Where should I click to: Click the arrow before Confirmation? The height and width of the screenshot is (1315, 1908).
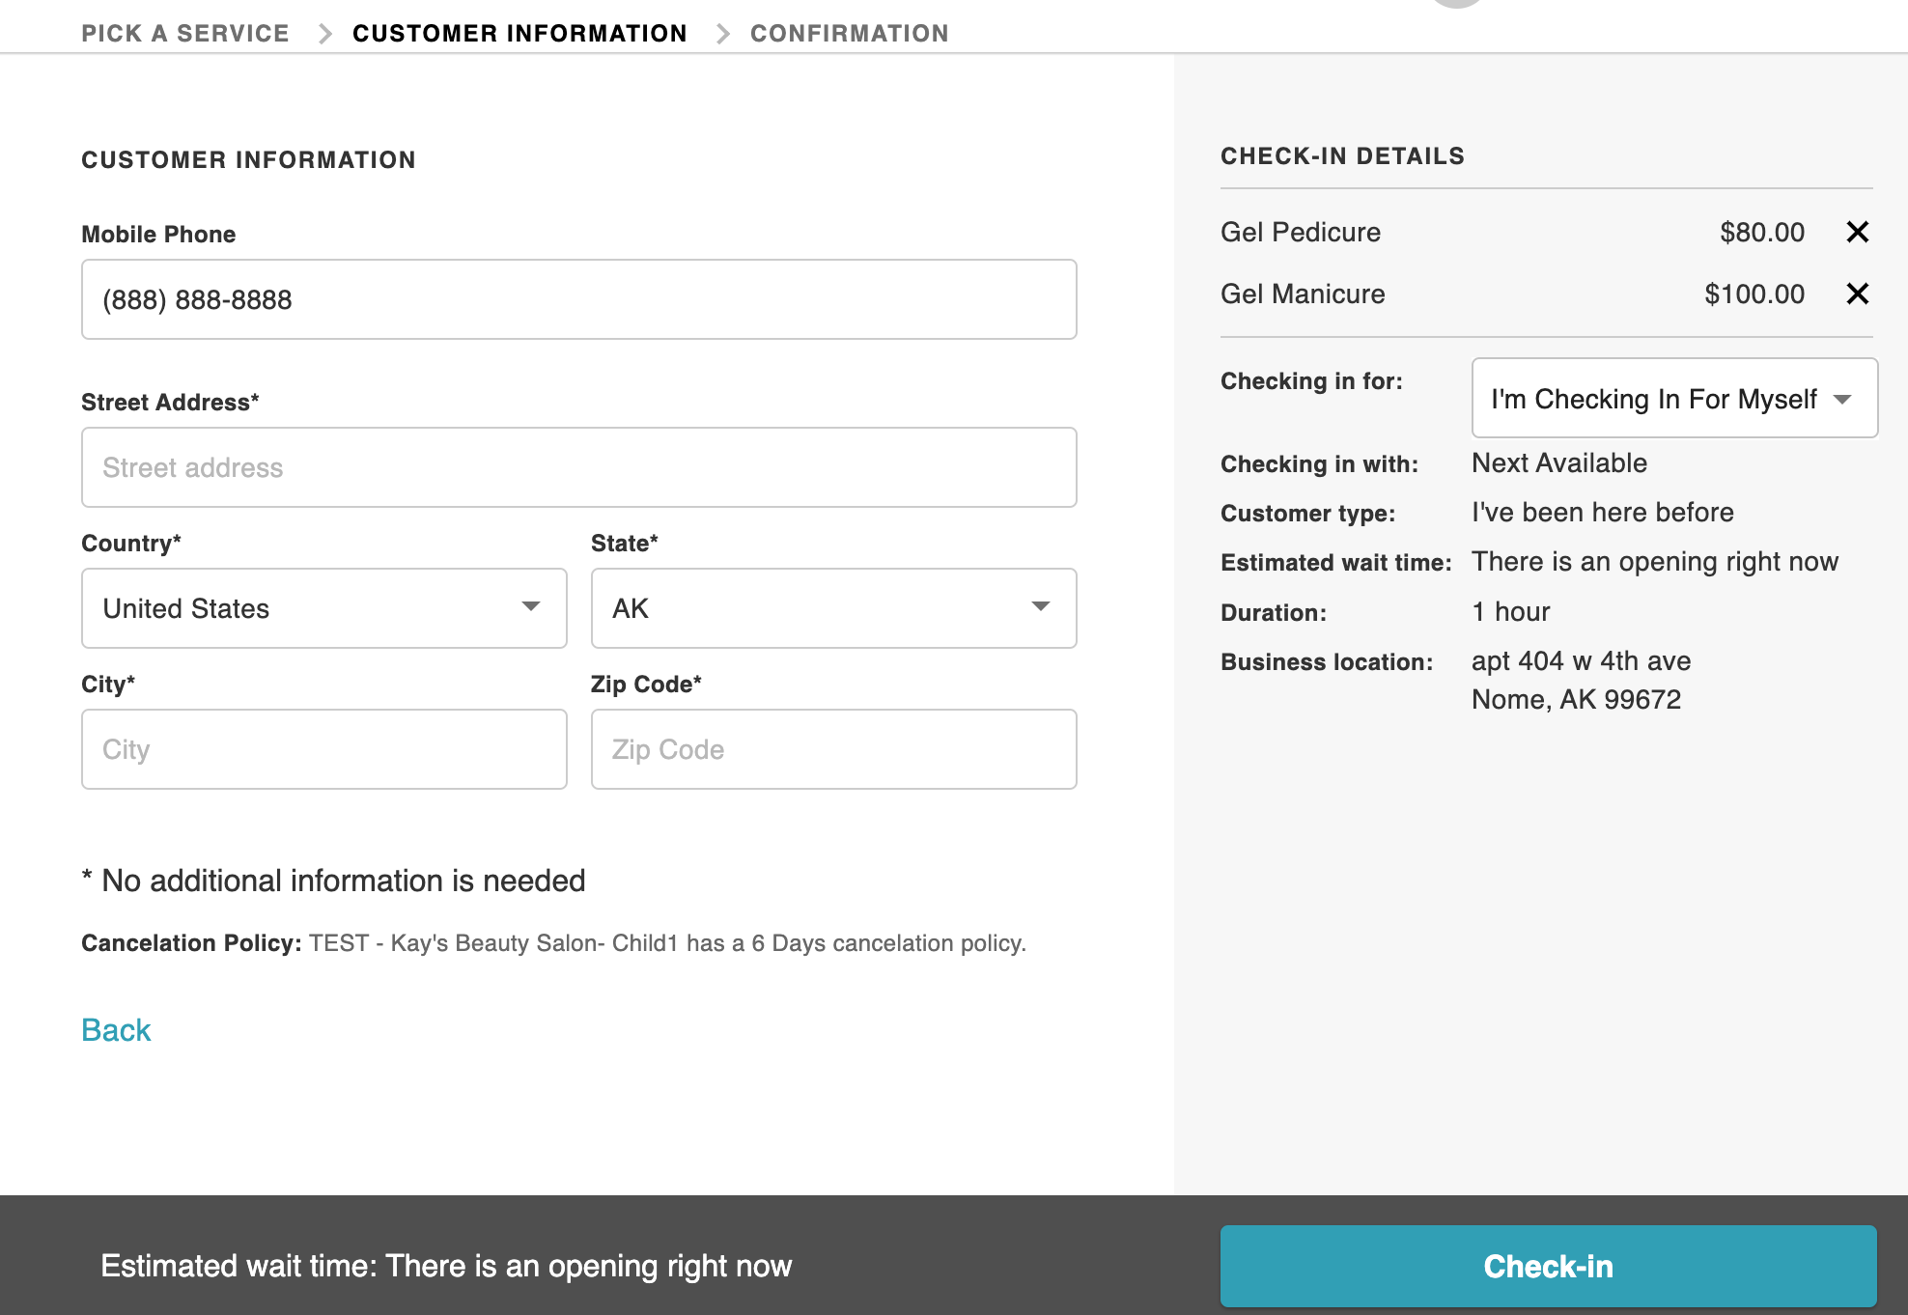(x=722, y=34)
